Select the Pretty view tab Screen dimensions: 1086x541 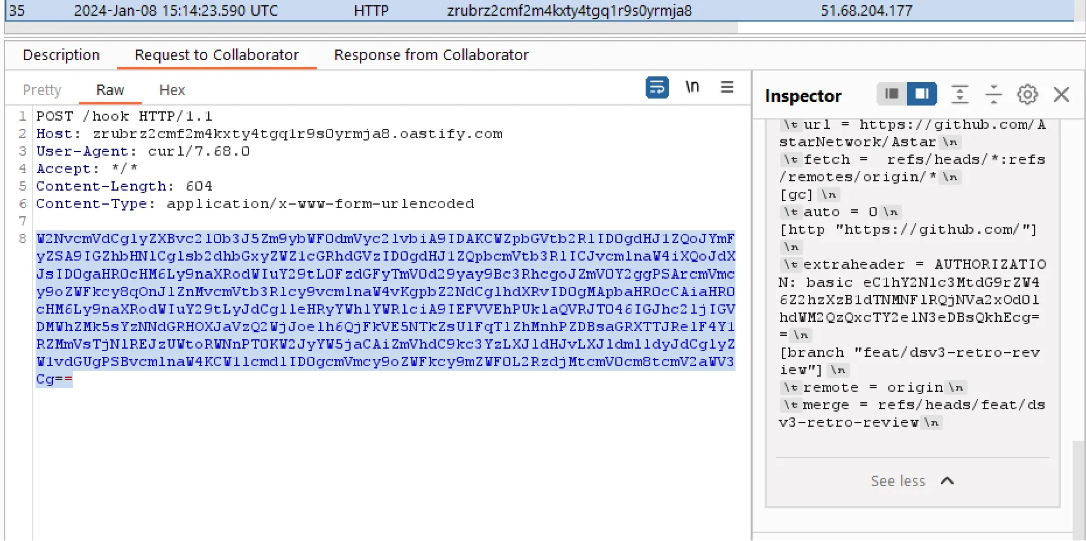click(42, 90)
